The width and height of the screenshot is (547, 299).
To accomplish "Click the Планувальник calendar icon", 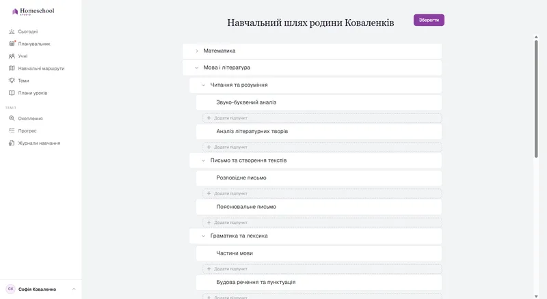I will [x=12, y=44].
